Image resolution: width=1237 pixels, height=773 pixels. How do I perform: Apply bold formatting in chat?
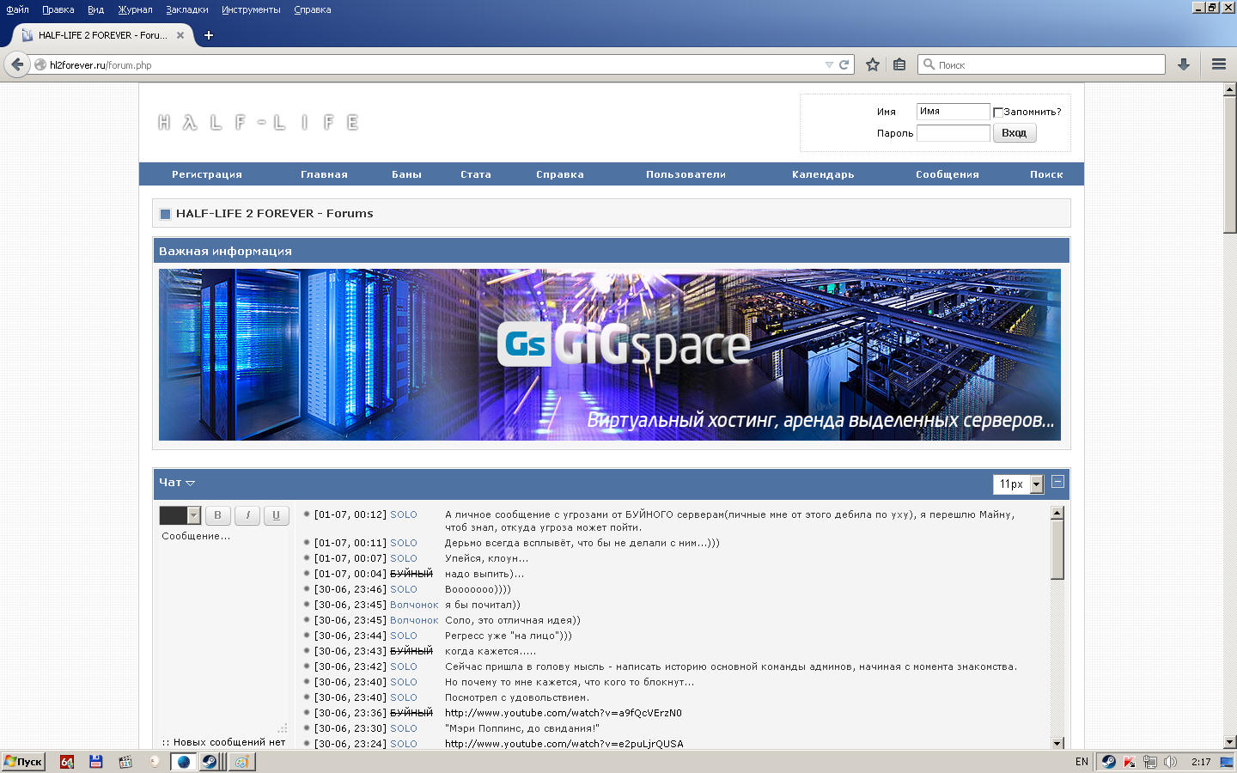(x=217, y=515)
